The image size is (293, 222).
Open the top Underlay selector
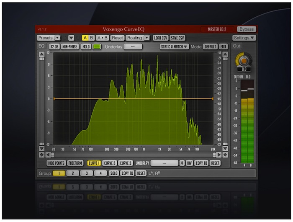(x=133, y=46)
